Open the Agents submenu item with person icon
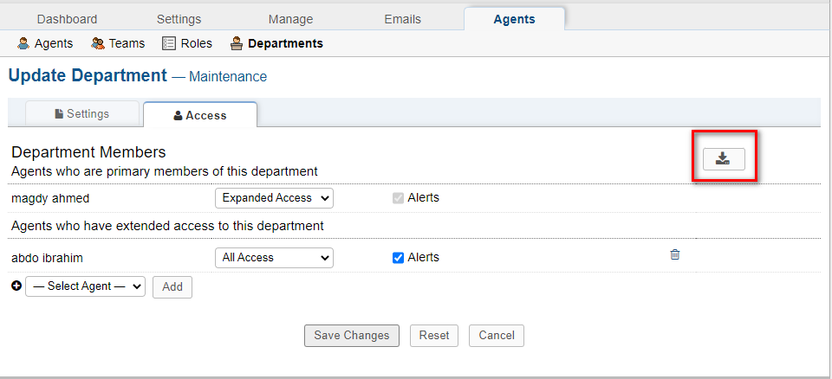 coord(45,43)
